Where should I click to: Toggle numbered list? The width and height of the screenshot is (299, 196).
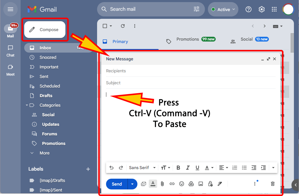coord(235,168)
